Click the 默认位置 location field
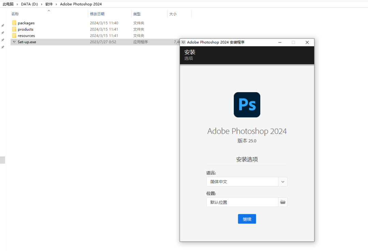The image size is (368, 251). click(x=242, y=202)
